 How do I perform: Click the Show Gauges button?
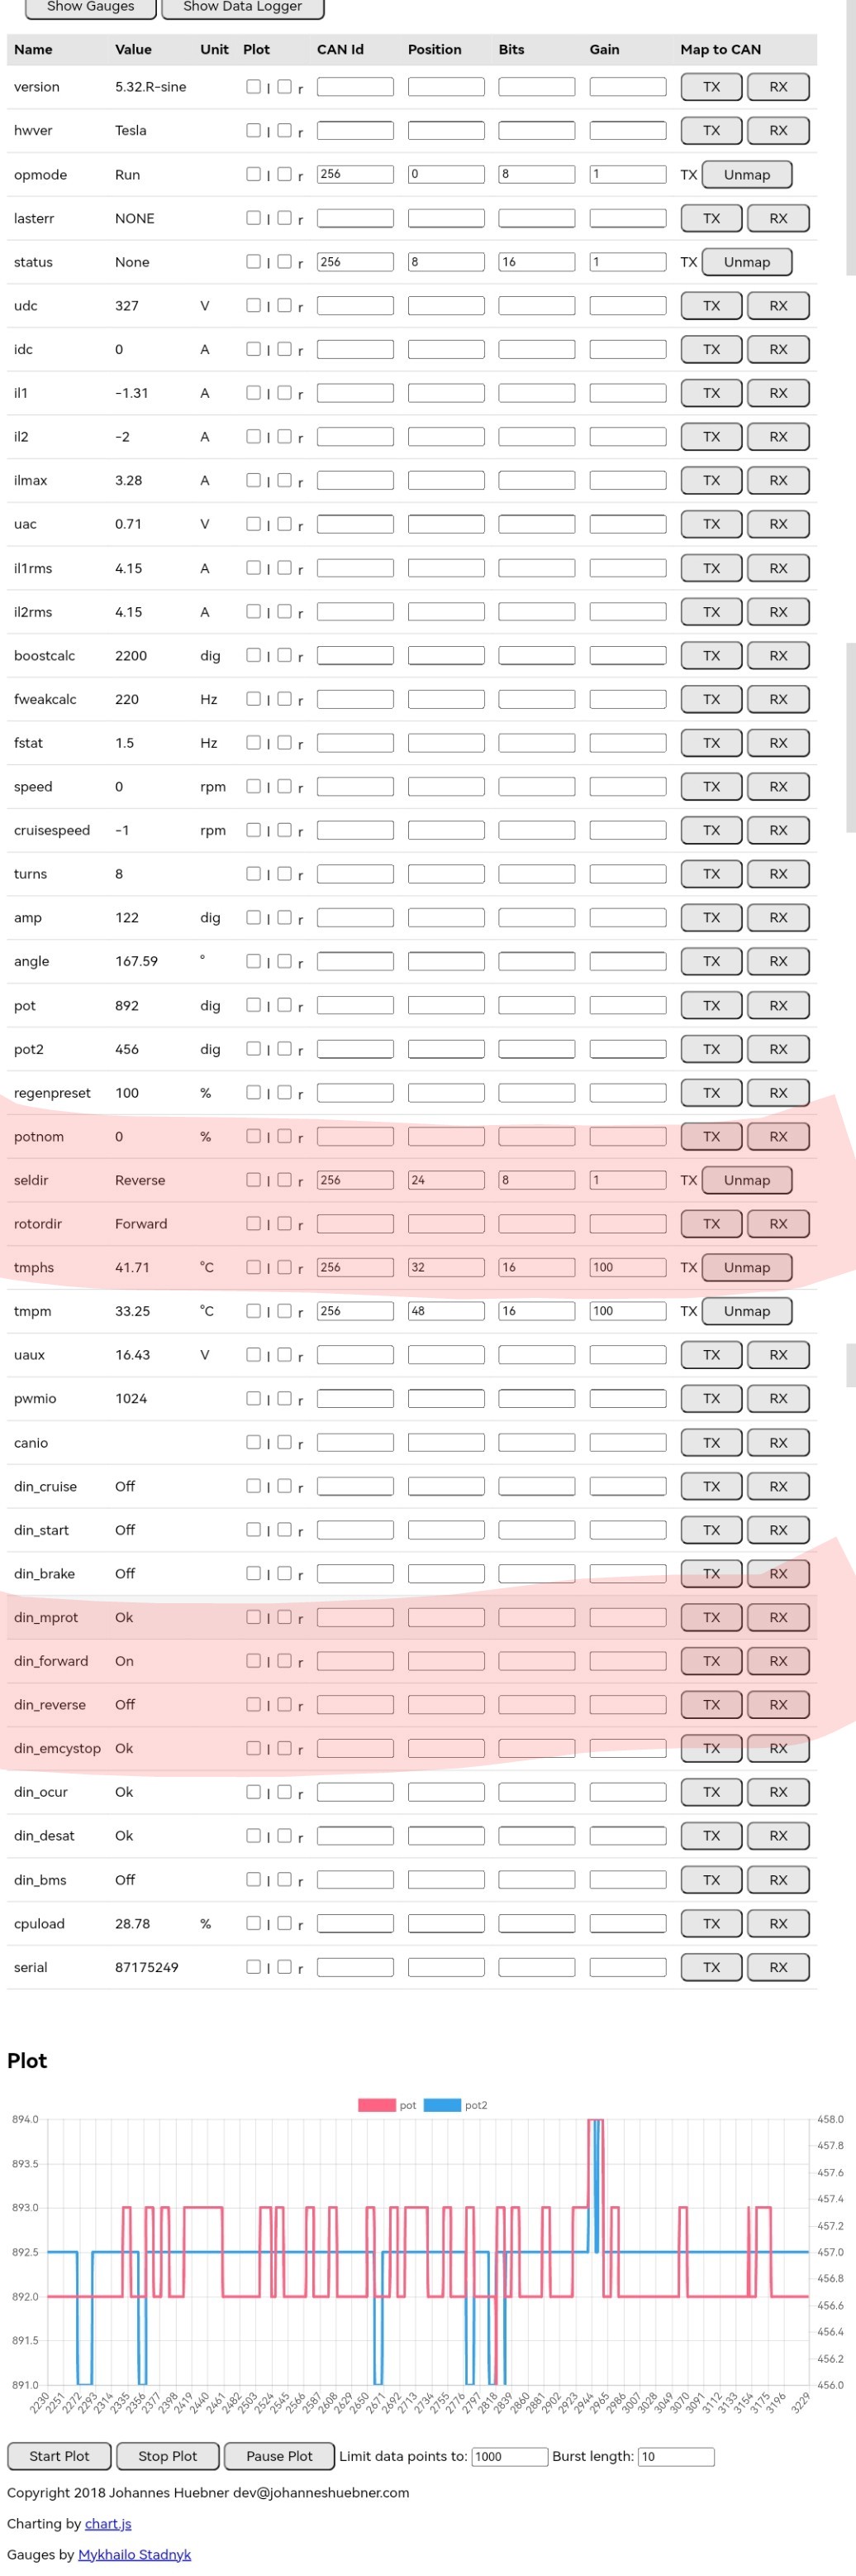[x=90, y=8]
